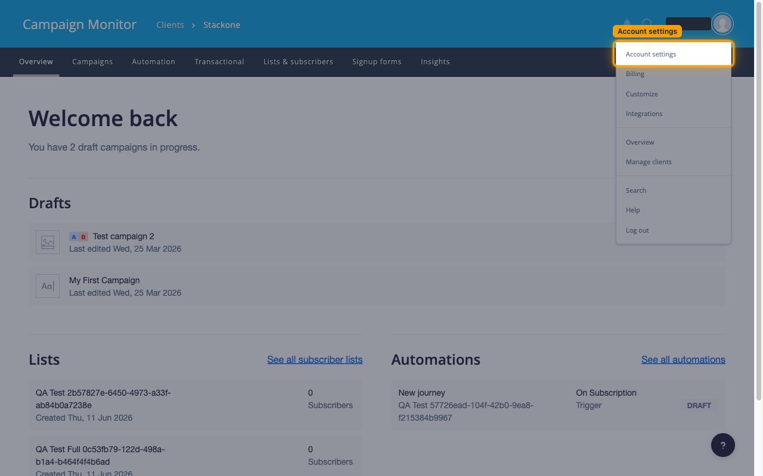Choose Customize in the account menu
763x476 pixels.
point(674,94)
